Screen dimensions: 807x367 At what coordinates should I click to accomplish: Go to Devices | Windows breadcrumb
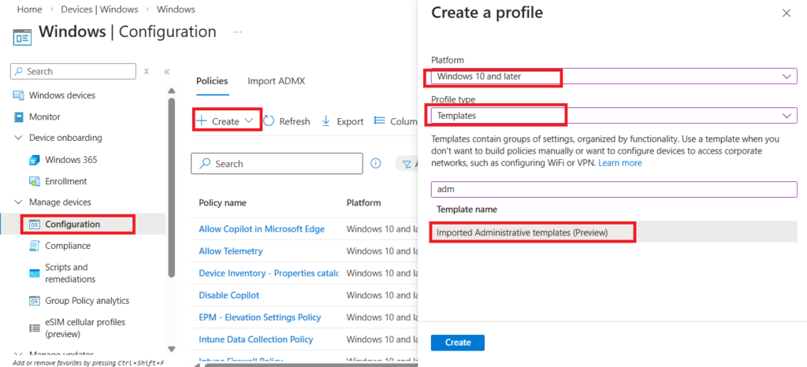pyautogui.click(x=99, y=9)
